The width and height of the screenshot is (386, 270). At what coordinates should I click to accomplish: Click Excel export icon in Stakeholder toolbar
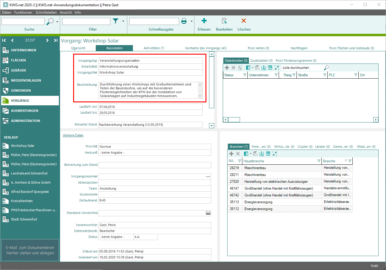[x=263, y=68]
